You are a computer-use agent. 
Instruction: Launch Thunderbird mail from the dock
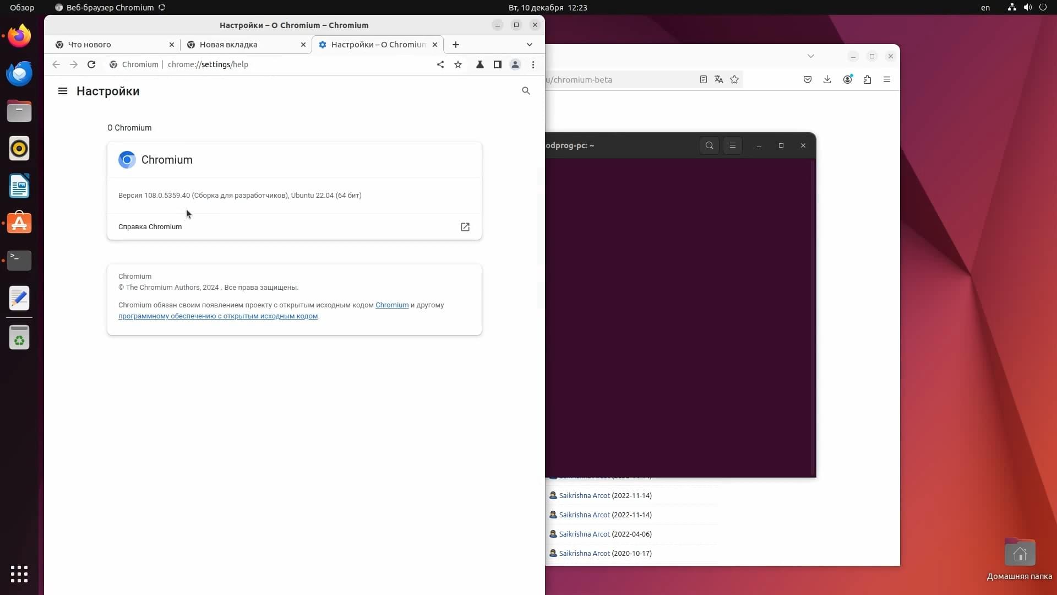(x=19, y=73)
